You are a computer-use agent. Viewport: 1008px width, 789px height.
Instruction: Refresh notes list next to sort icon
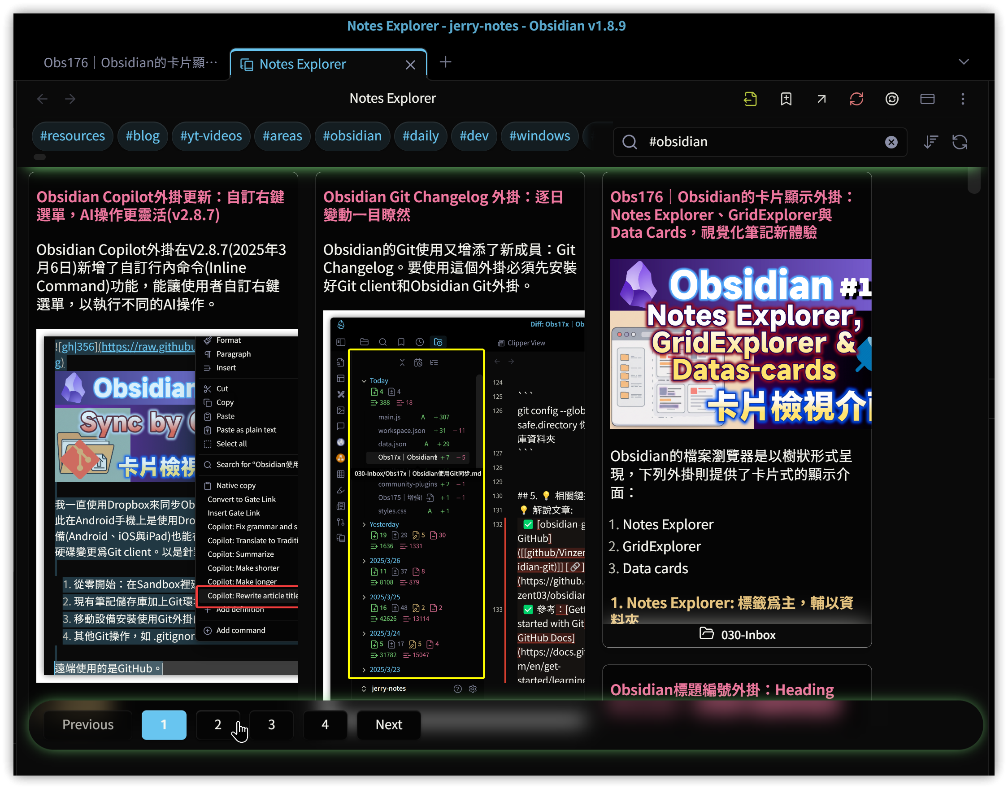tap(960, 142)
